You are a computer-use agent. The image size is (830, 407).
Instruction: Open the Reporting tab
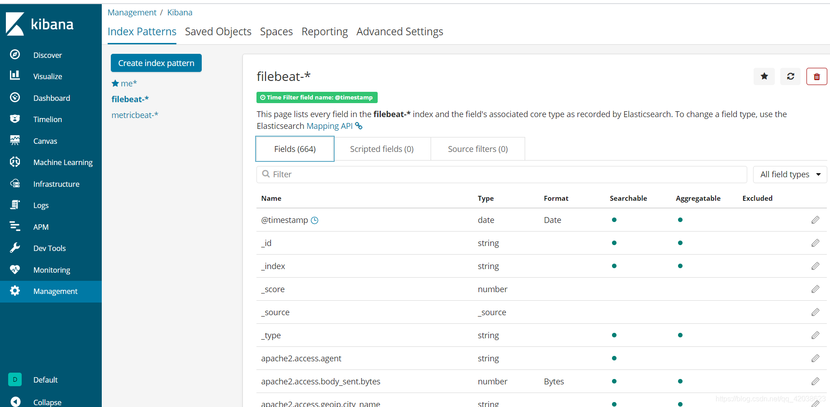pyautogui.click(x=325, y=32)
